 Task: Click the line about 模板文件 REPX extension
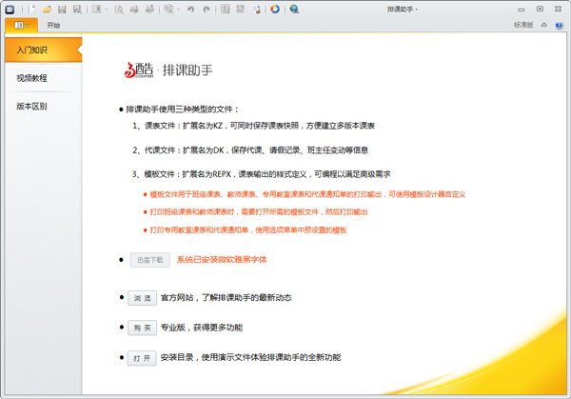(x=261, y=174)
